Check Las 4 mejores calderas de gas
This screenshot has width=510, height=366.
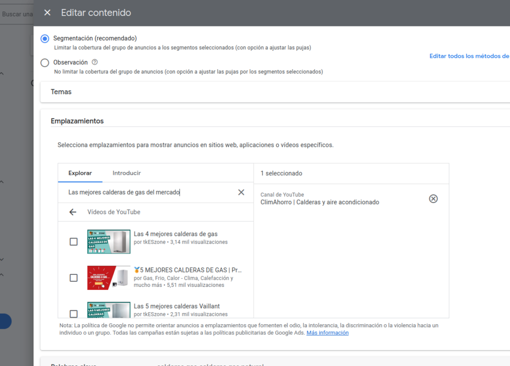(74, 242)
